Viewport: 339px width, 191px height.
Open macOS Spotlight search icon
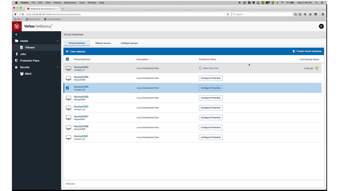(x=316, y=3)
